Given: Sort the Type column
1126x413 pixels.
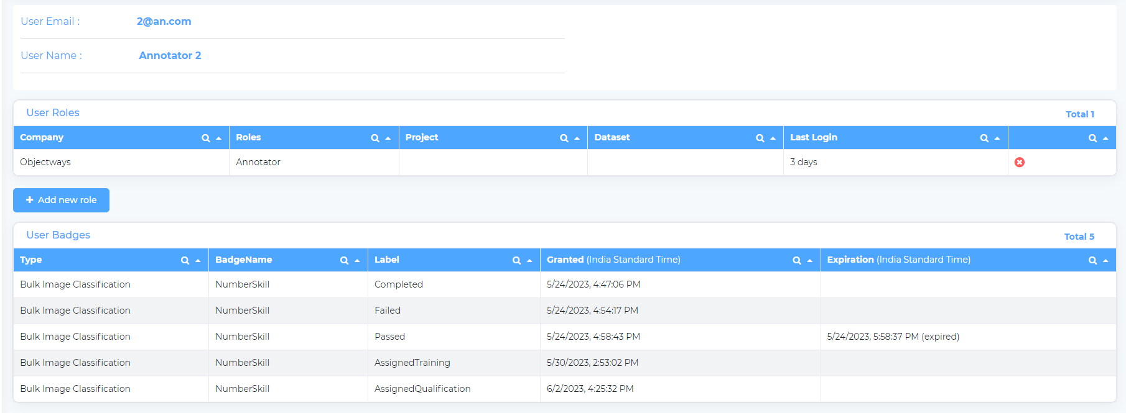Looking at the screenshot, I should pyautogui.click(x=198, y=260).
